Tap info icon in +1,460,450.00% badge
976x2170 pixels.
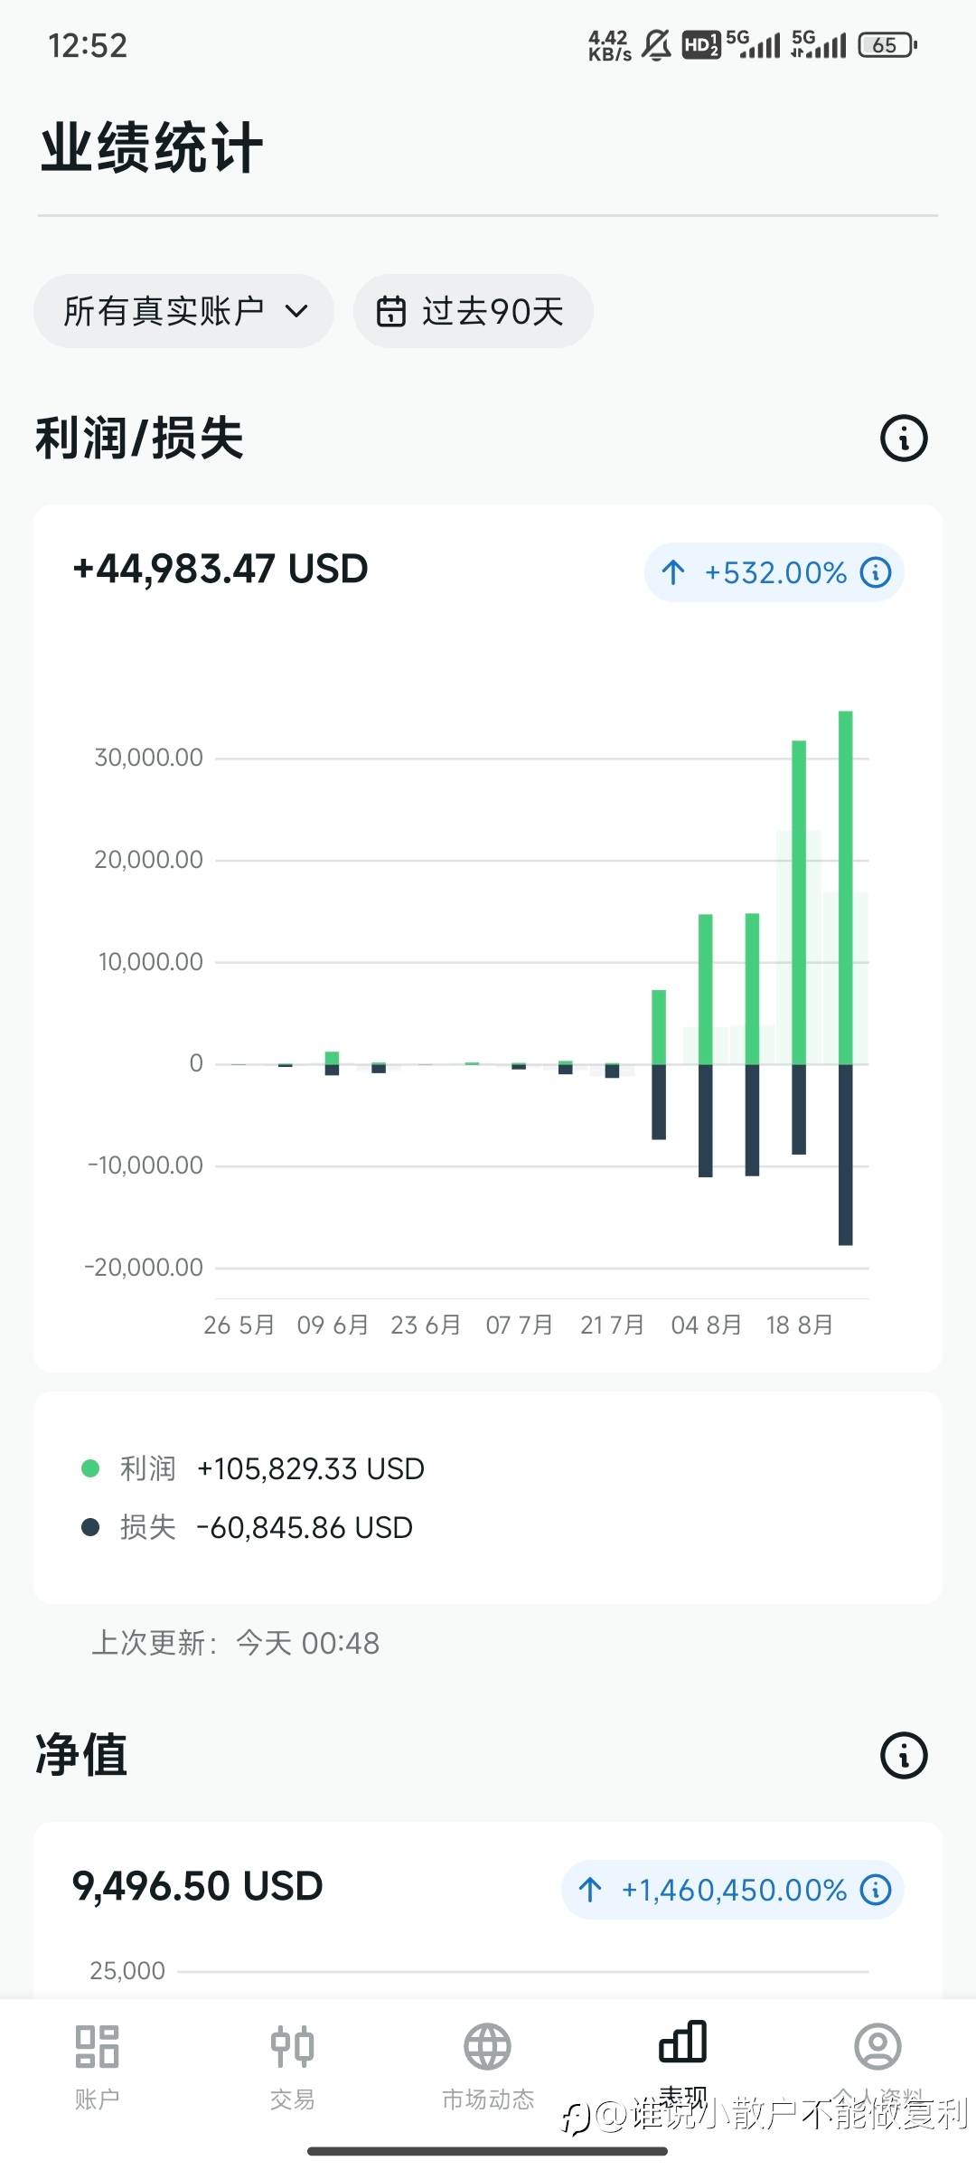tap(876, 1890)
